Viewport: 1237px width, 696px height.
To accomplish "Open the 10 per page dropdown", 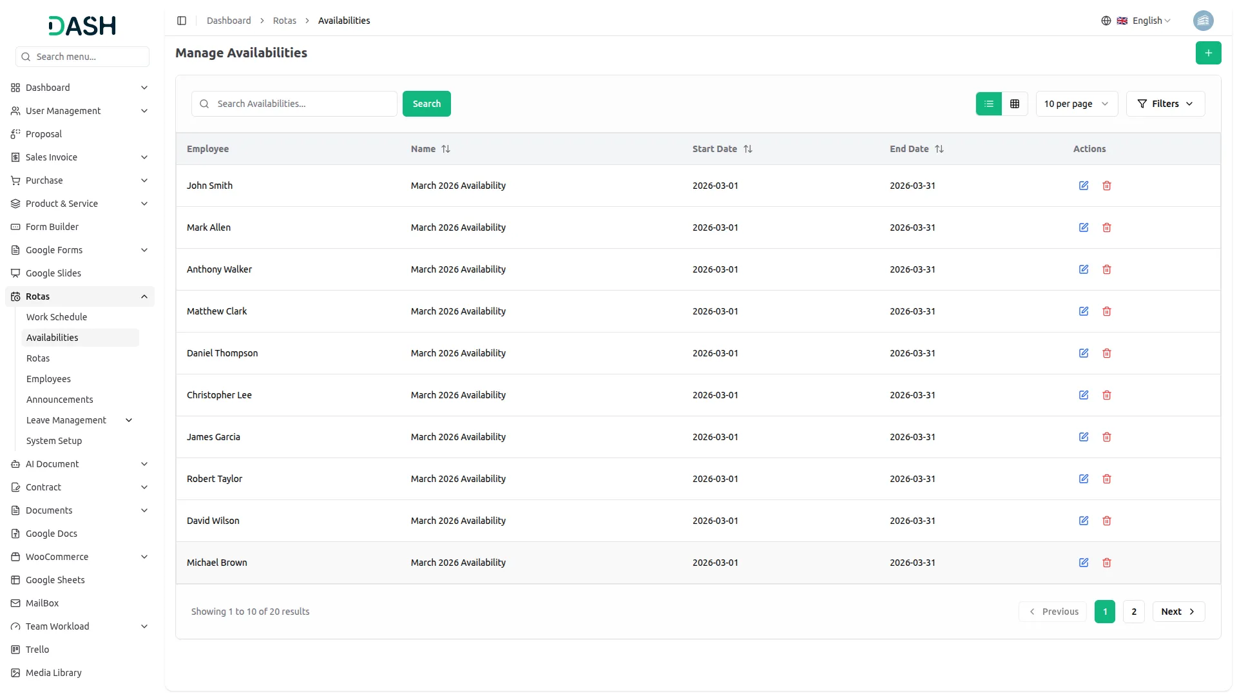I will click(x=1076, y=104).
